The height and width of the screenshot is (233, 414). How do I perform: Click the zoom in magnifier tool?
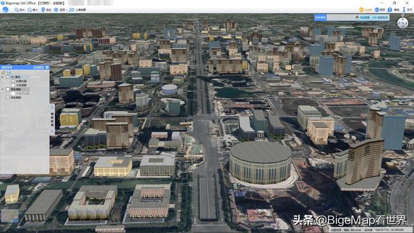tap(19, 10)
